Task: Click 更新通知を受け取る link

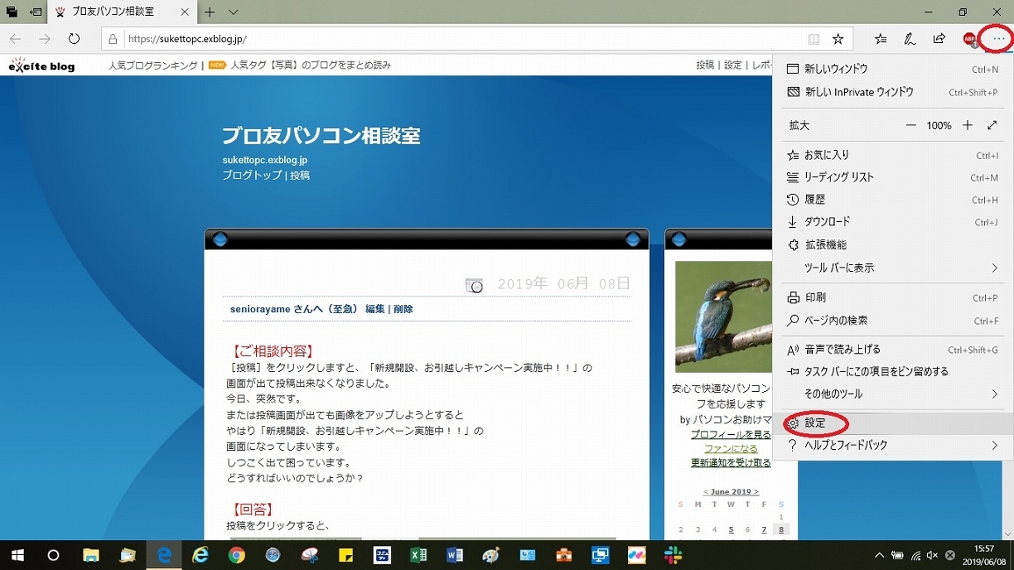Action: pos(731,463)
